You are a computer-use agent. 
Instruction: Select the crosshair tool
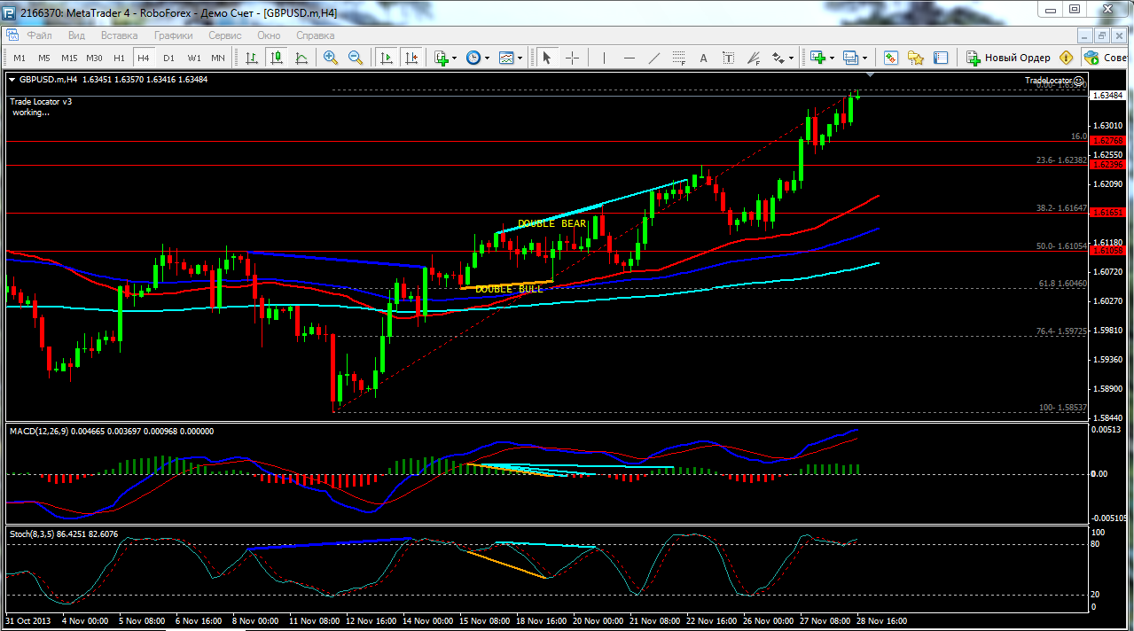[x=573, y=58]
